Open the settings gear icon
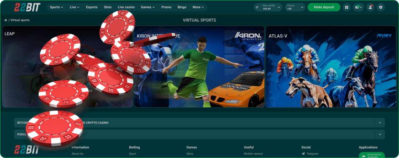Screen dimensions: 399x158 pos(381,7)
